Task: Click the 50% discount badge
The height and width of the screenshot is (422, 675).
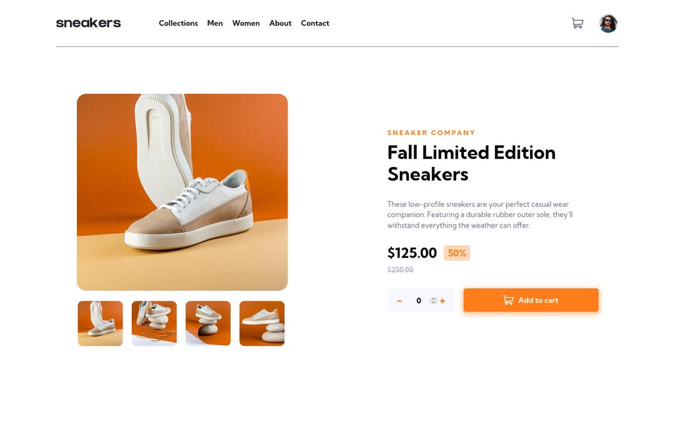Action: click(457, 253)
